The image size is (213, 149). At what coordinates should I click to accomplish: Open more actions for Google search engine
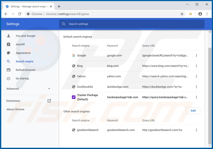[196, 56]
